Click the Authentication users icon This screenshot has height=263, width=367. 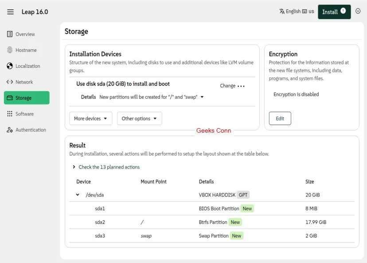pos(10,130)
